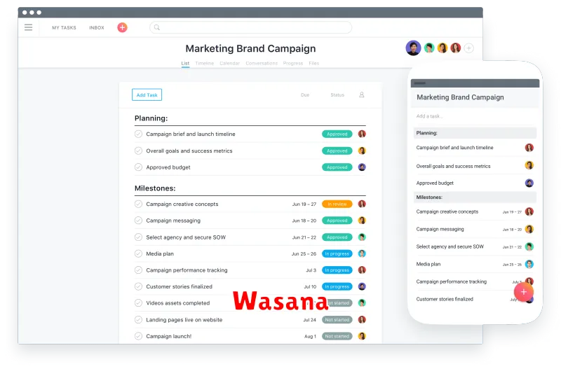
Task: Tap mobile task Select agency and secure SOW
Action: 450,246
